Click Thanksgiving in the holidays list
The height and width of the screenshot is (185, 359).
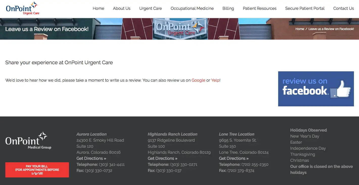click(303, 154)
